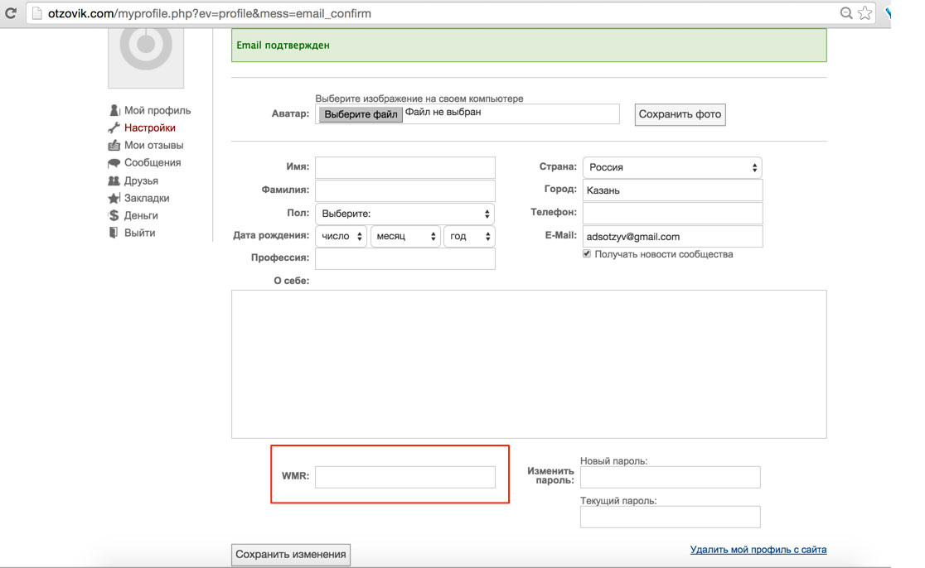Uncheck Получать новости сообщества checkbox
This screenshot has height=568, width=925.
point(586,253)
